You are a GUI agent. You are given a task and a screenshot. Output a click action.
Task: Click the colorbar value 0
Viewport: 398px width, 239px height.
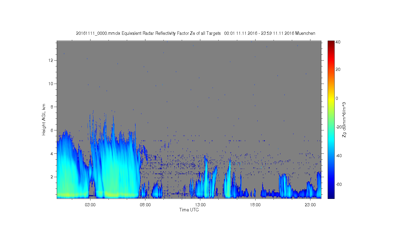pos(337,98)
